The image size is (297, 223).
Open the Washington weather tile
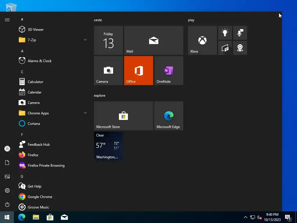108,146
